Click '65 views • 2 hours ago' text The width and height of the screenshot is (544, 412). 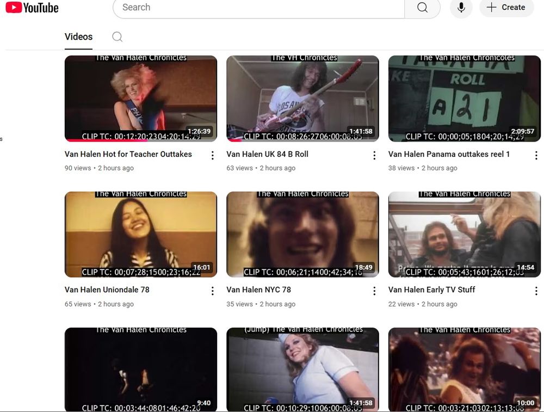click(99, 304)
